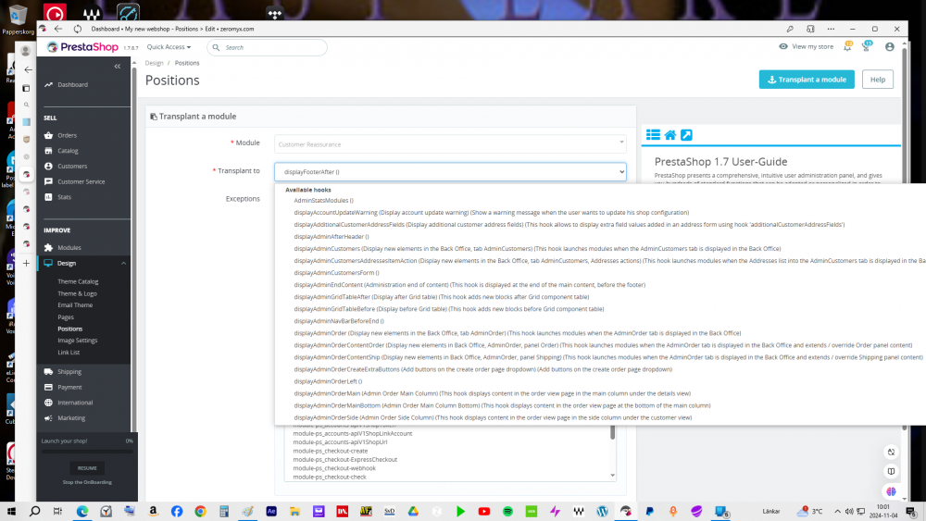Open Facebook icon in the taskbar
The height and width of the screenshot is (521, 926).
coord(177,511)
